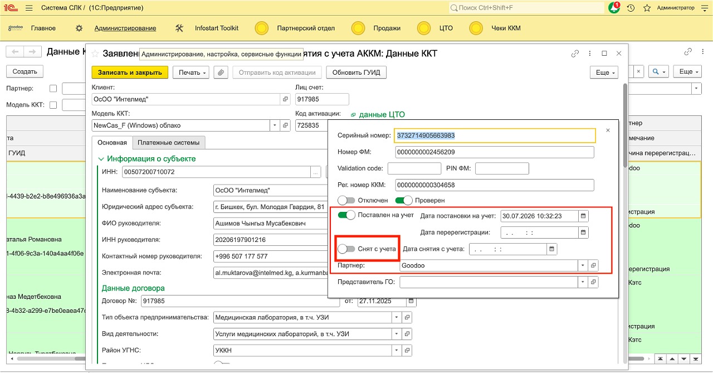This screenshot has width=713, height=373.
Task: Open the Администрирование section
Action: (x=125, y=28)
